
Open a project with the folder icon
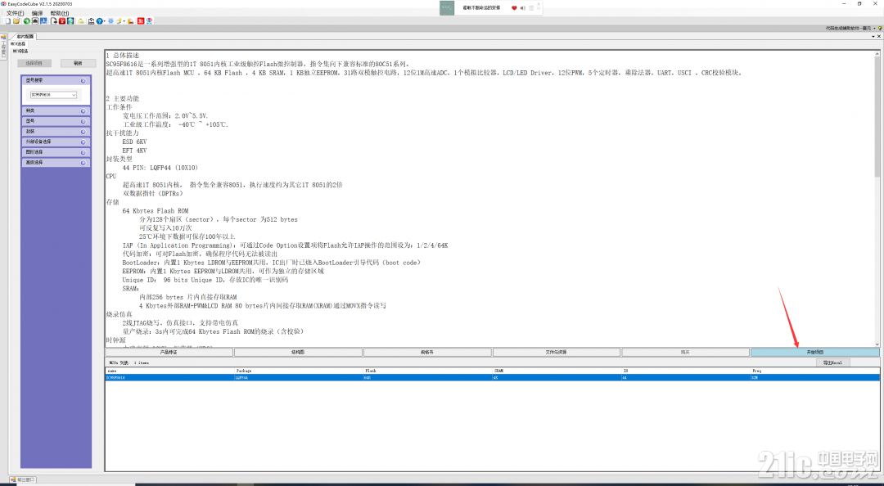(x=17, y=21)
